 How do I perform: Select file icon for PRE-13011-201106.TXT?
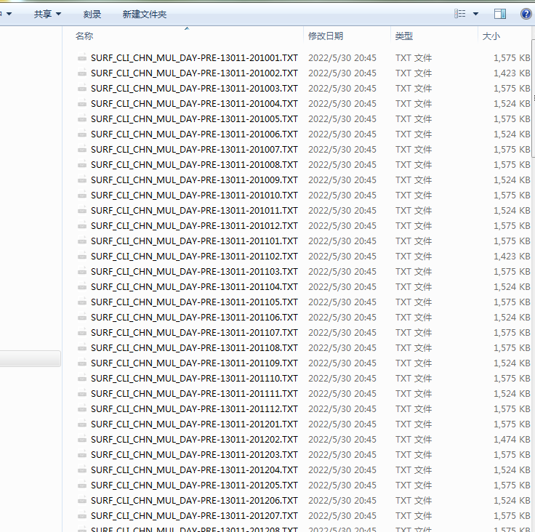point(82,318)
